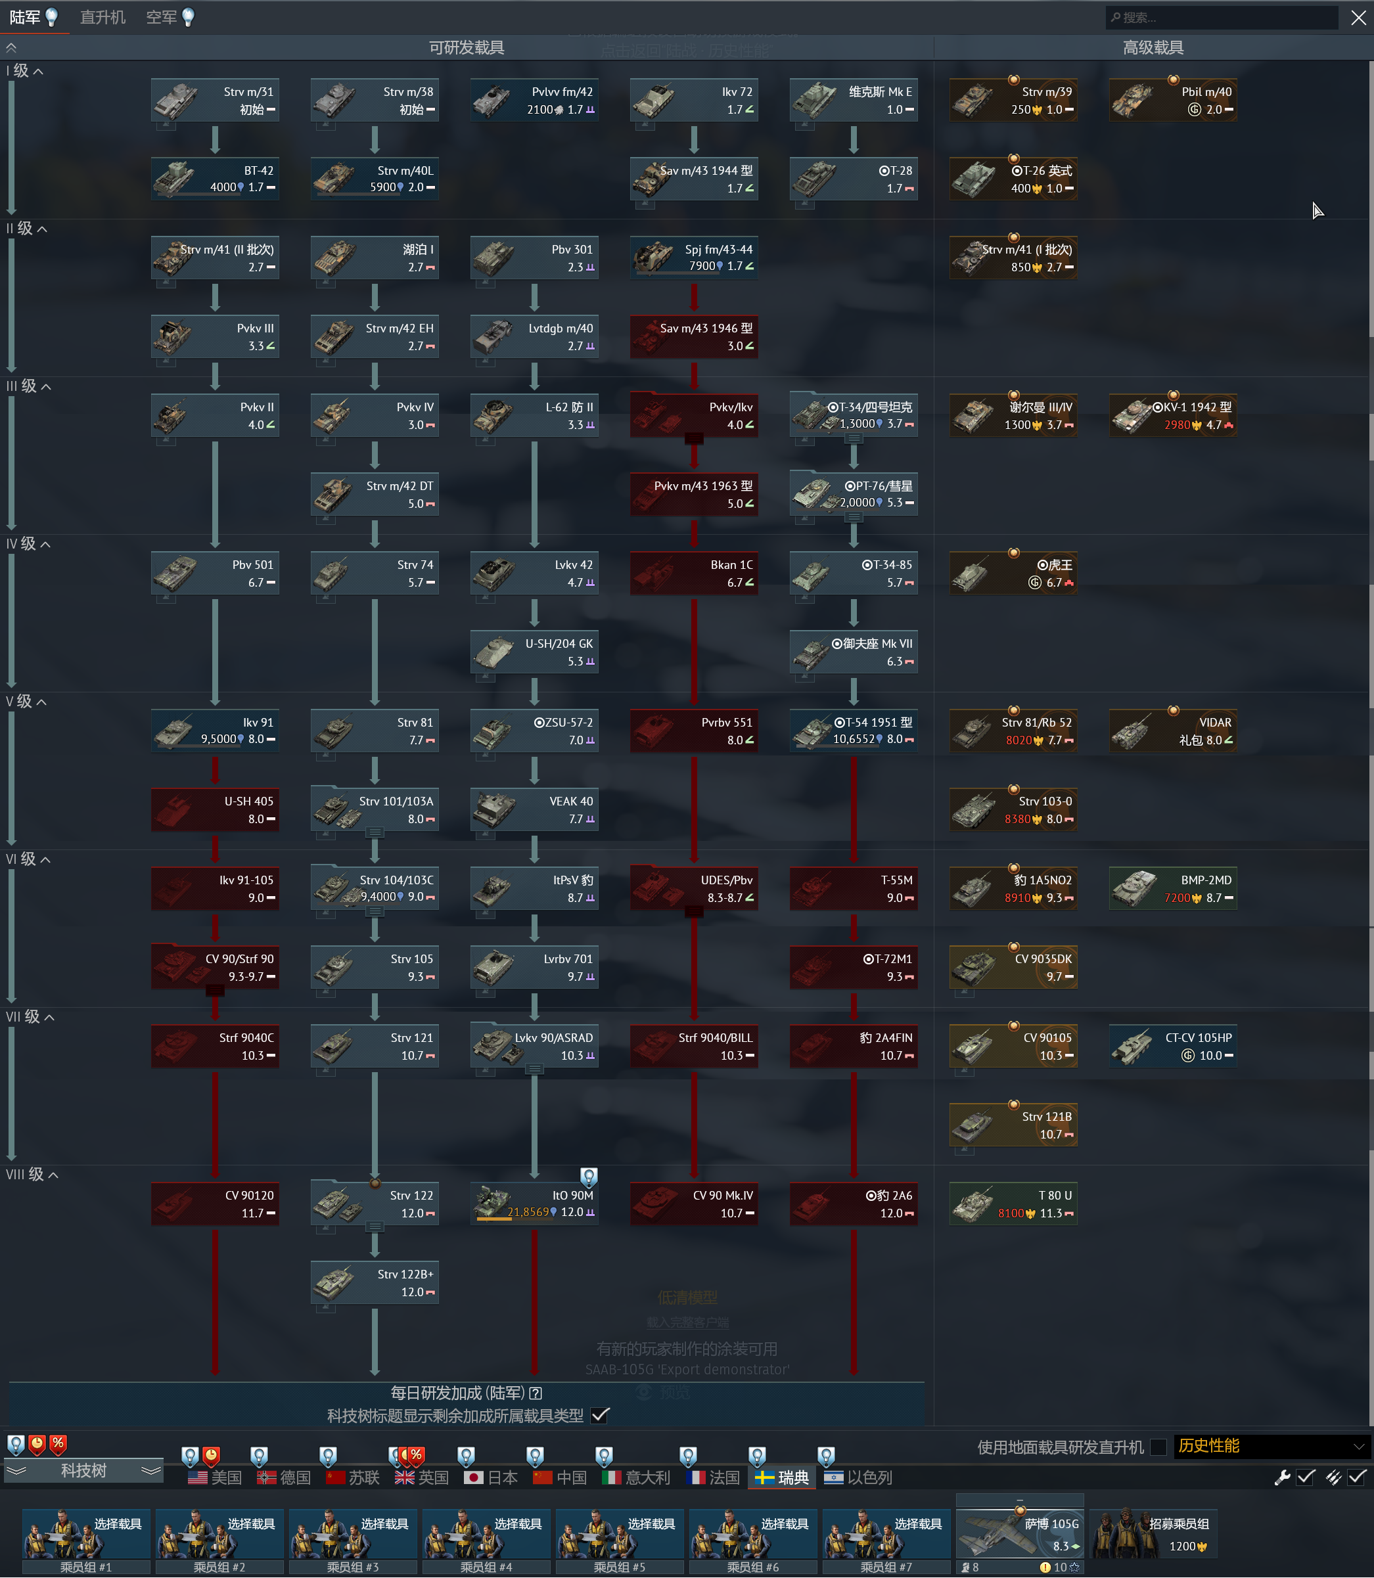The width and height of the screenshot is (1374, 1578).
Task: Open the Strv m/39 premium vehicle
Action: click(x=1014, y=101)
